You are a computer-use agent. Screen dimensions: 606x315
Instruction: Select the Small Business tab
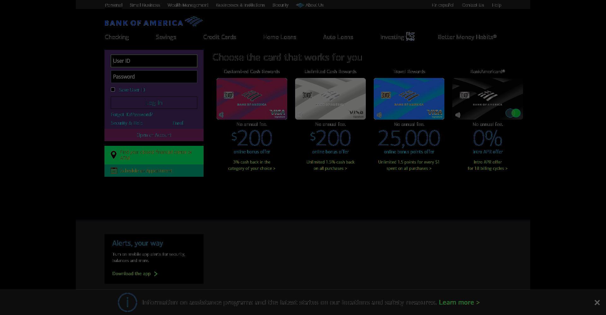pos(145,5)
